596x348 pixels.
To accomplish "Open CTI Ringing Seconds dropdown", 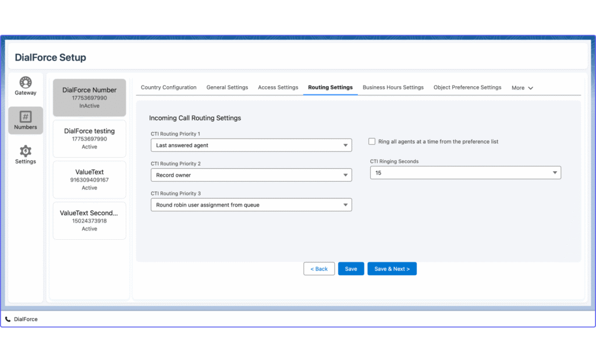I will (465, 173).
